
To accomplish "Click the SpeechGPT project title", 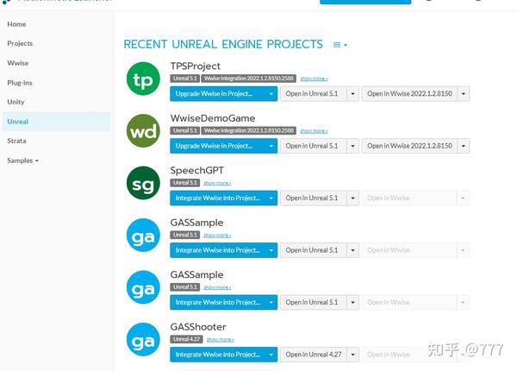I will coord(196,170).
